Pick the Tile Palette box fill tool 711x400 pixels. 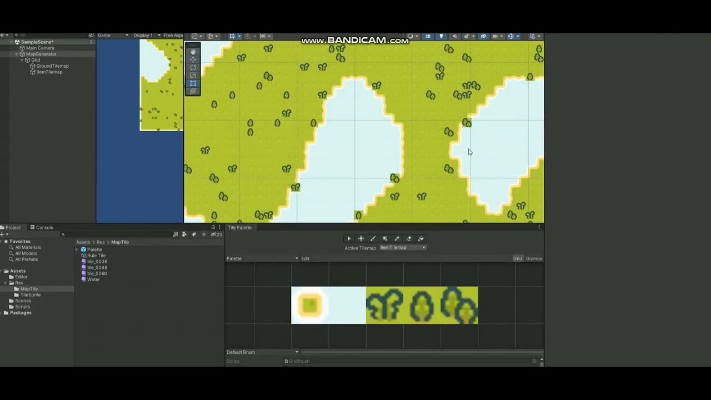point(385,239)
